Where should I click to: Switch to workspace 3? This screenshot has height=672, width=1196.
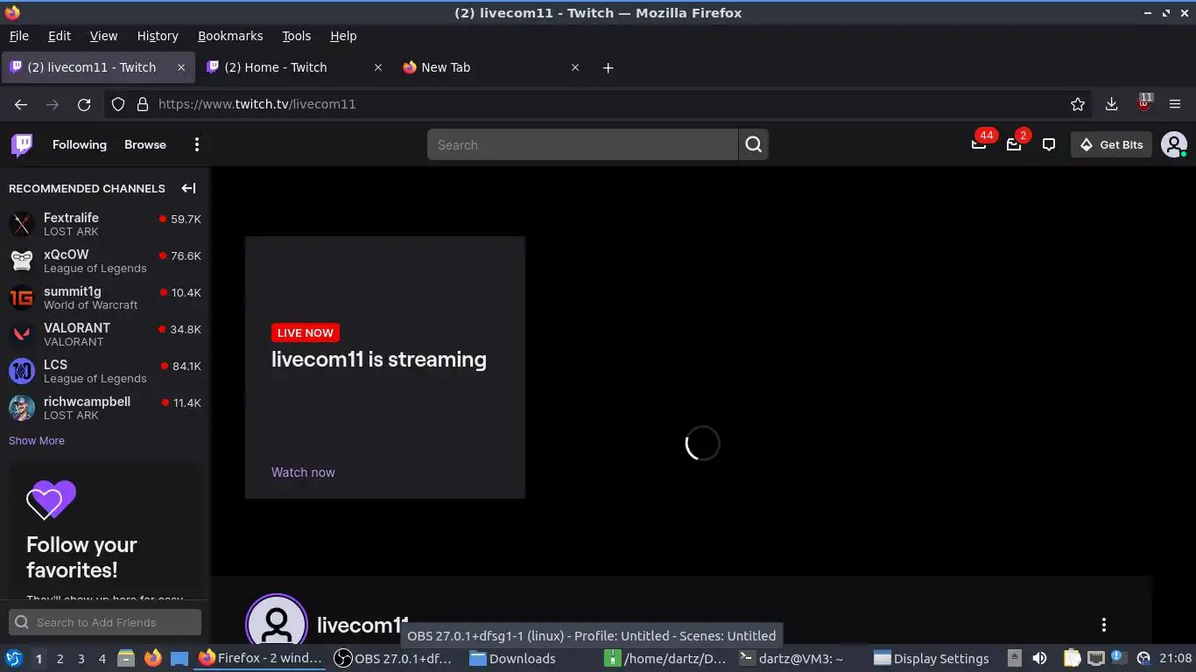(81, 659)
